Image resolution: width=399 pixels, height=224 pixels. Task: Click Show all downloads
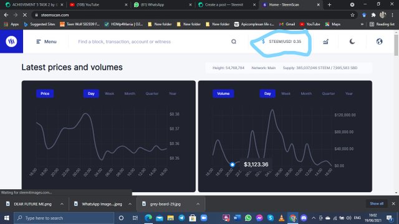377,203
